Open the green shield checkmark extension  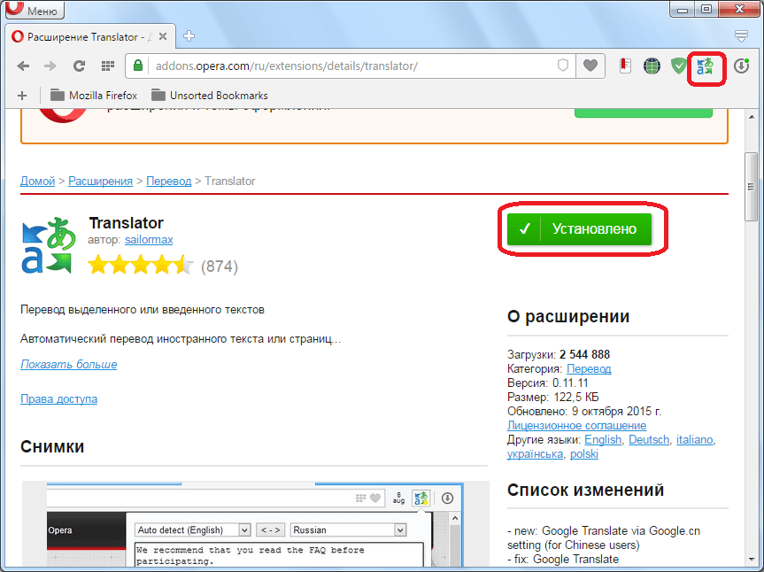678,66
